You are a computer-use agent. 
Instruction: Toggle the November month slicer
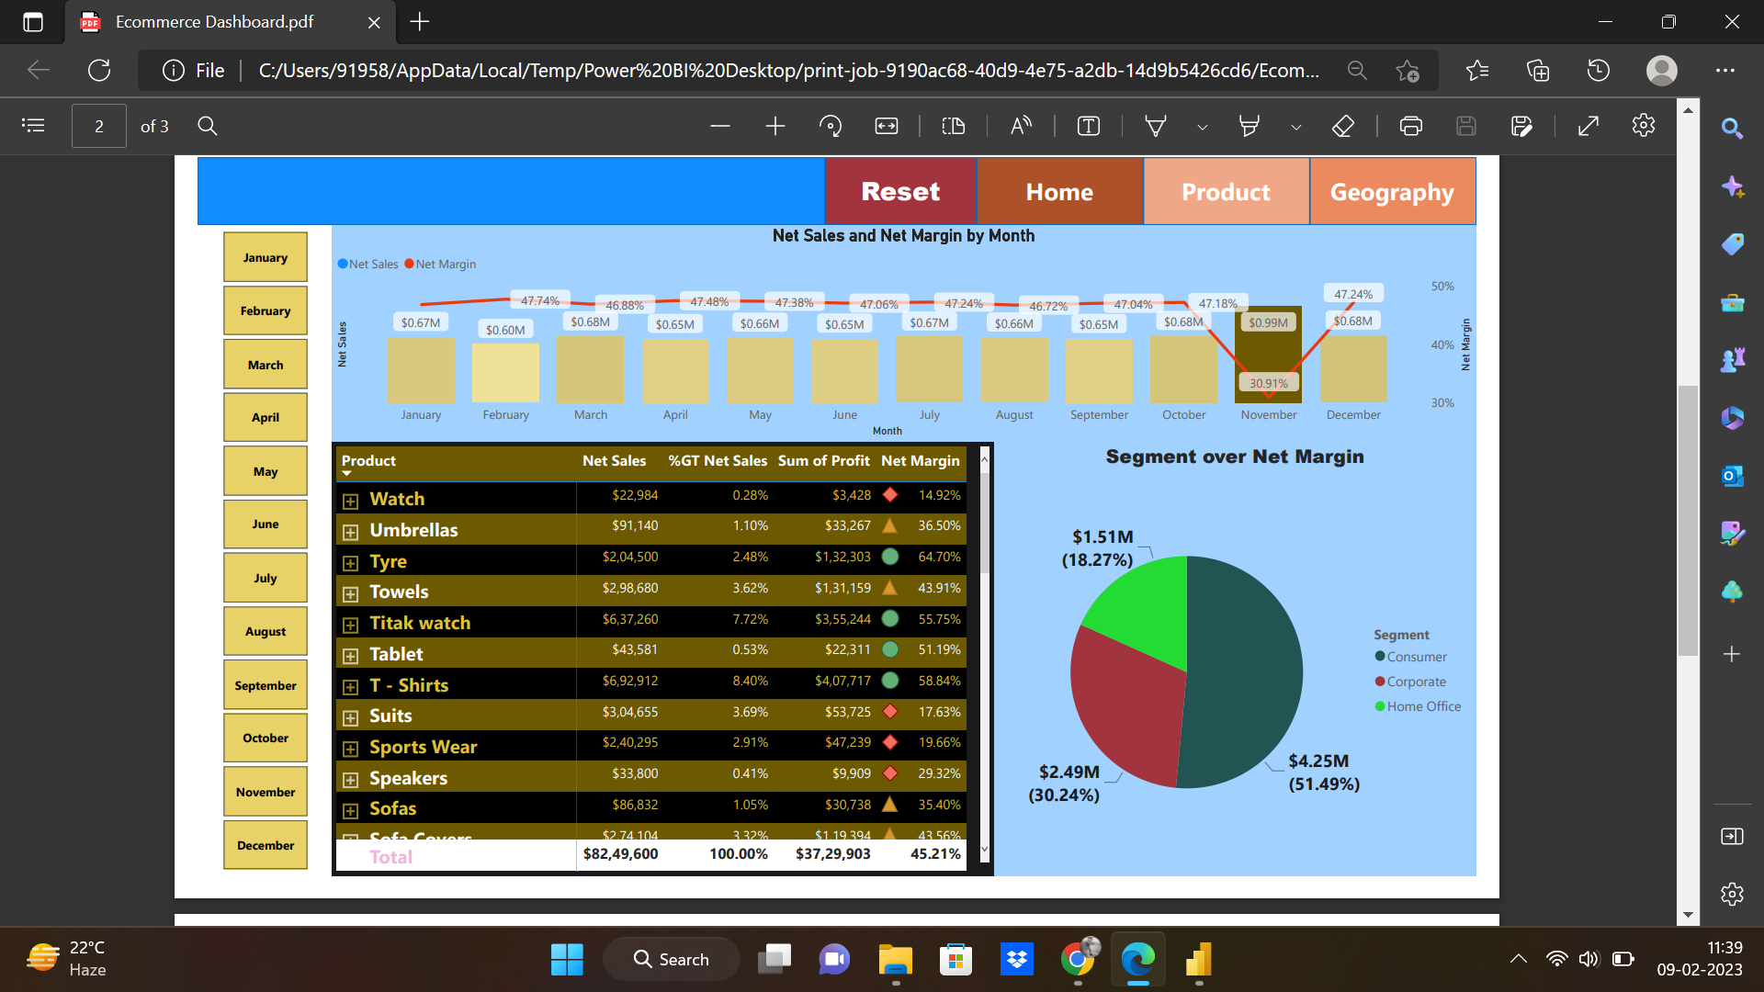[x=266, y=792]
